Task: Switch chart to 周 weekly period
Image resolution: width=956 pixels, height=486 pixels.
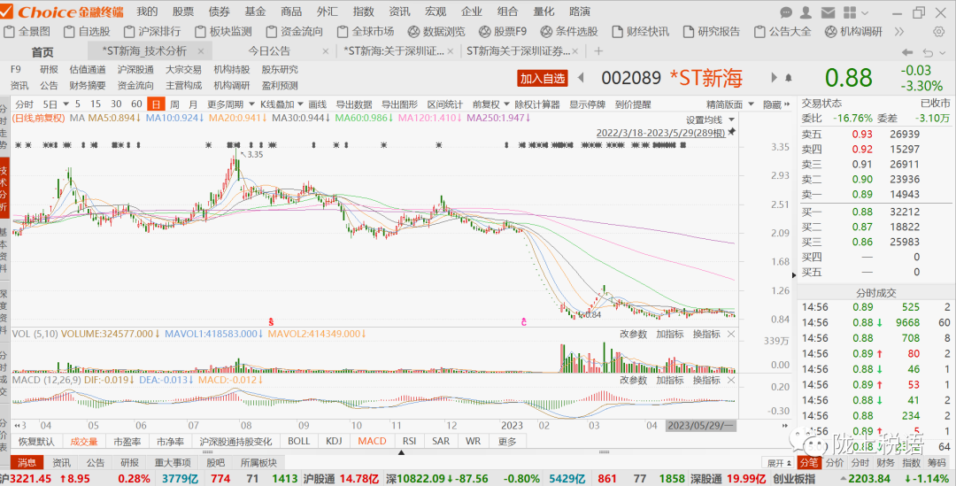Action: tap(175, 104)
